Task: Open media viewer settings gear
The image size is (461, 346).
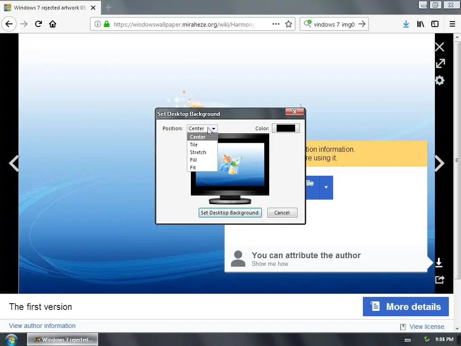Action: click(439, 80)
